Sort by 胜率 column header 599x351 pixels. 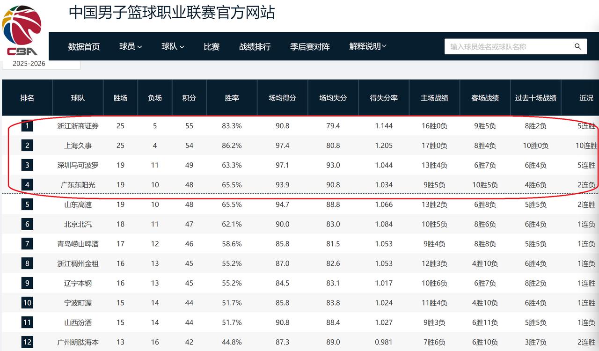pos(232,98)
